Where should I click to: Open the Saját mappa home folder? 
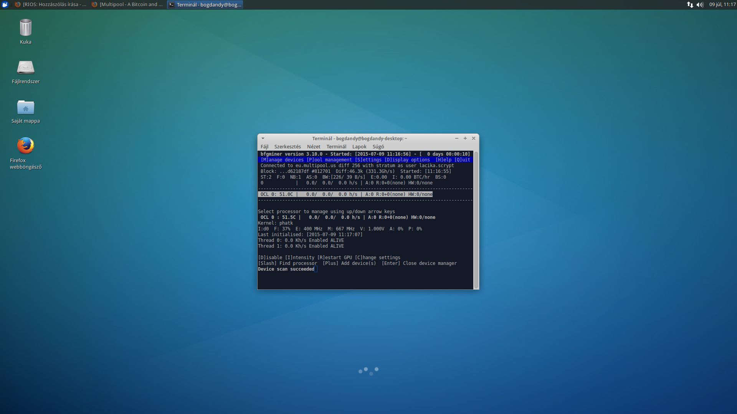pyautogui.click(x=25, y=108)
